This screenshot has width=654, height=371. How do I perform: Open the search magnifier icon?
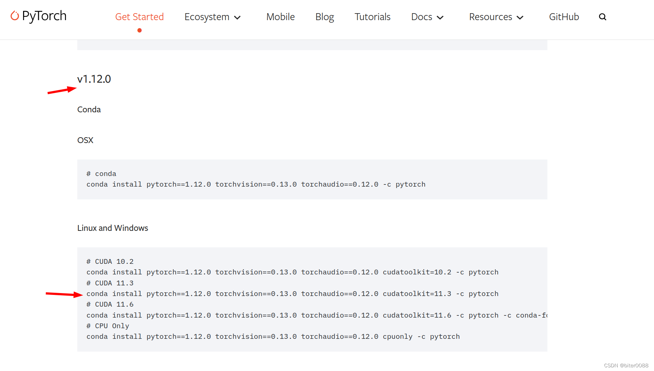tap(602, 16)
